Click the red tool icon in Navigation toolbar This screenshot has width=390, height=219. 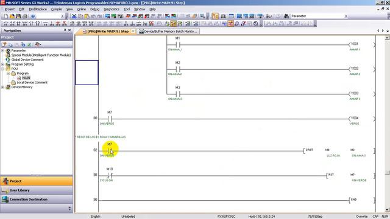pos(38,44)
